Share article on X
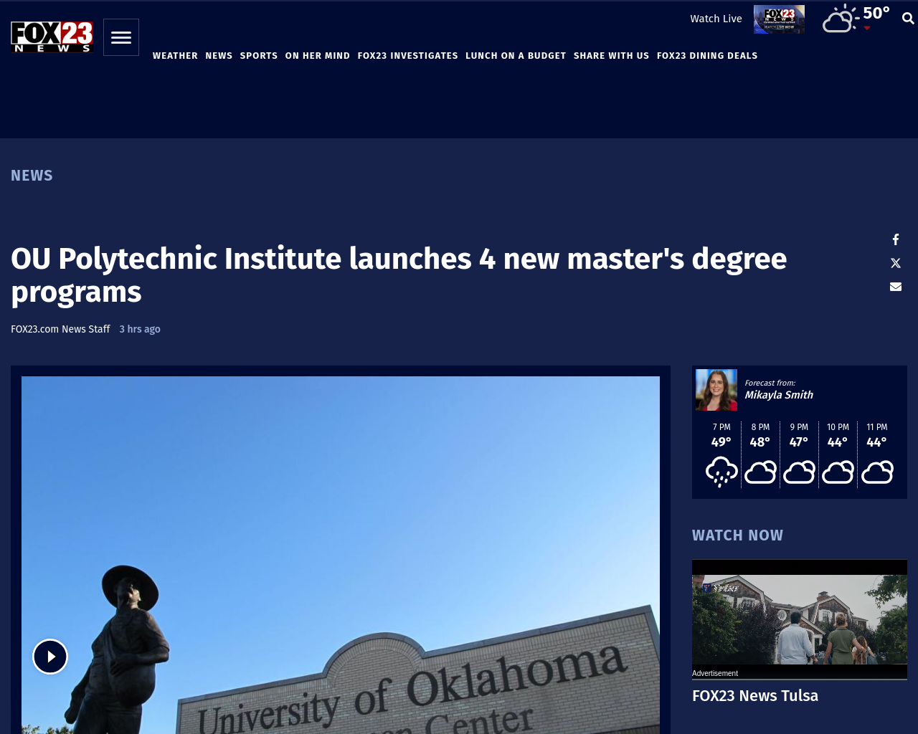918x734 pixels. point(896,263)
